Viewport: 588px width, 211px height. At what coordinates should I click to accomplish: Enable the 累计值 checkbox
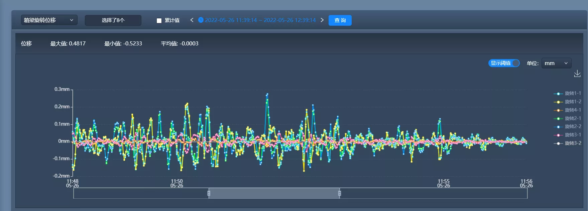point(159,20)
